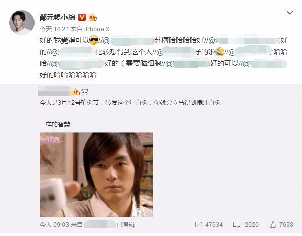
Task: Like the post with the thumbs-up icon
Action: click(273, 224)
